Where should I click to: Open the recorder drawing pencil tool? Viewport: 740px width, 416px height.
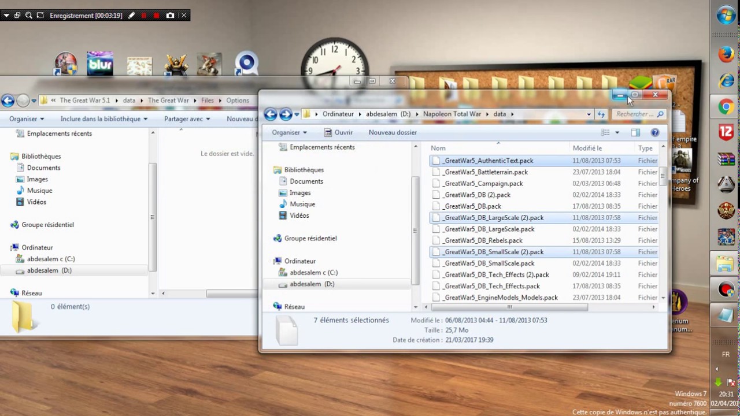[x=131, y=16]
